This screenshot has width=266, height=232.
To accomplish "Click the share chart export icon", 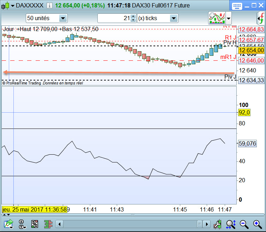I will point(8,224).
